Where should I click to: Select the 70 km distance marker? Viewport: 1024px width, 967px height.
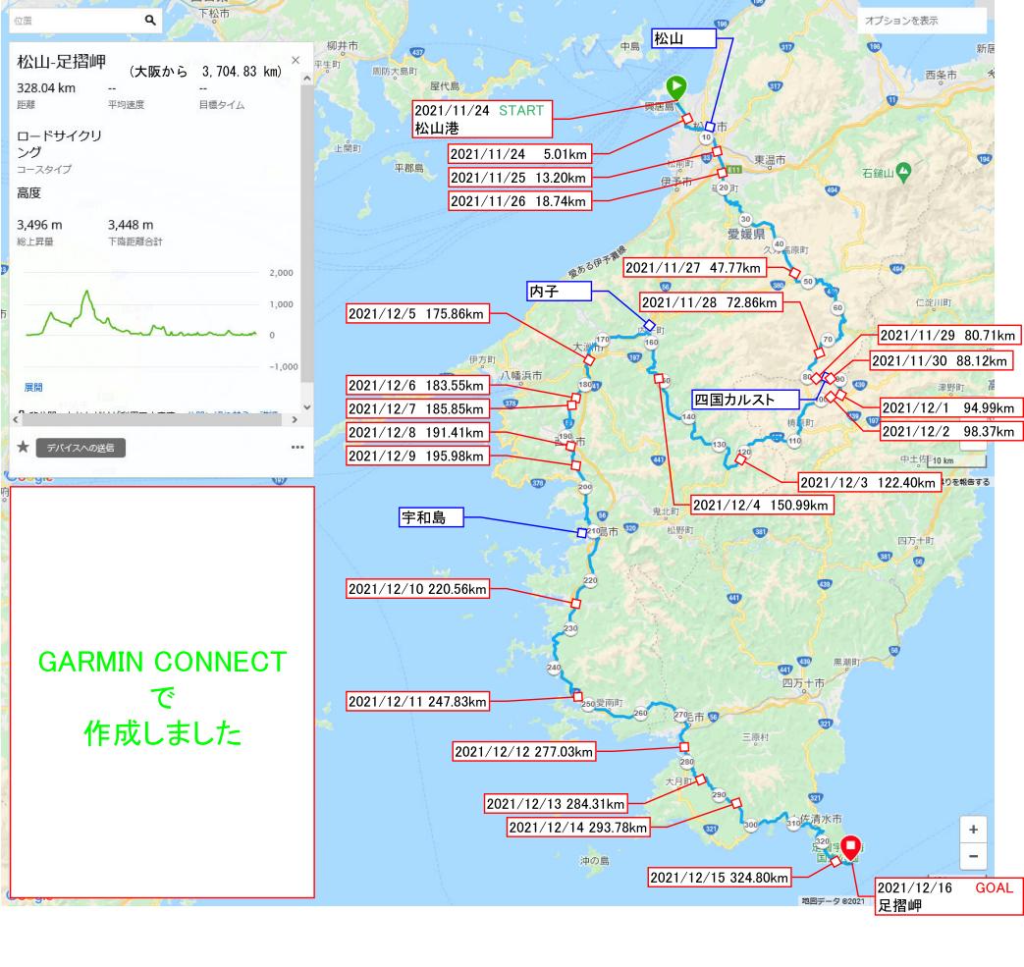[828, 340]
